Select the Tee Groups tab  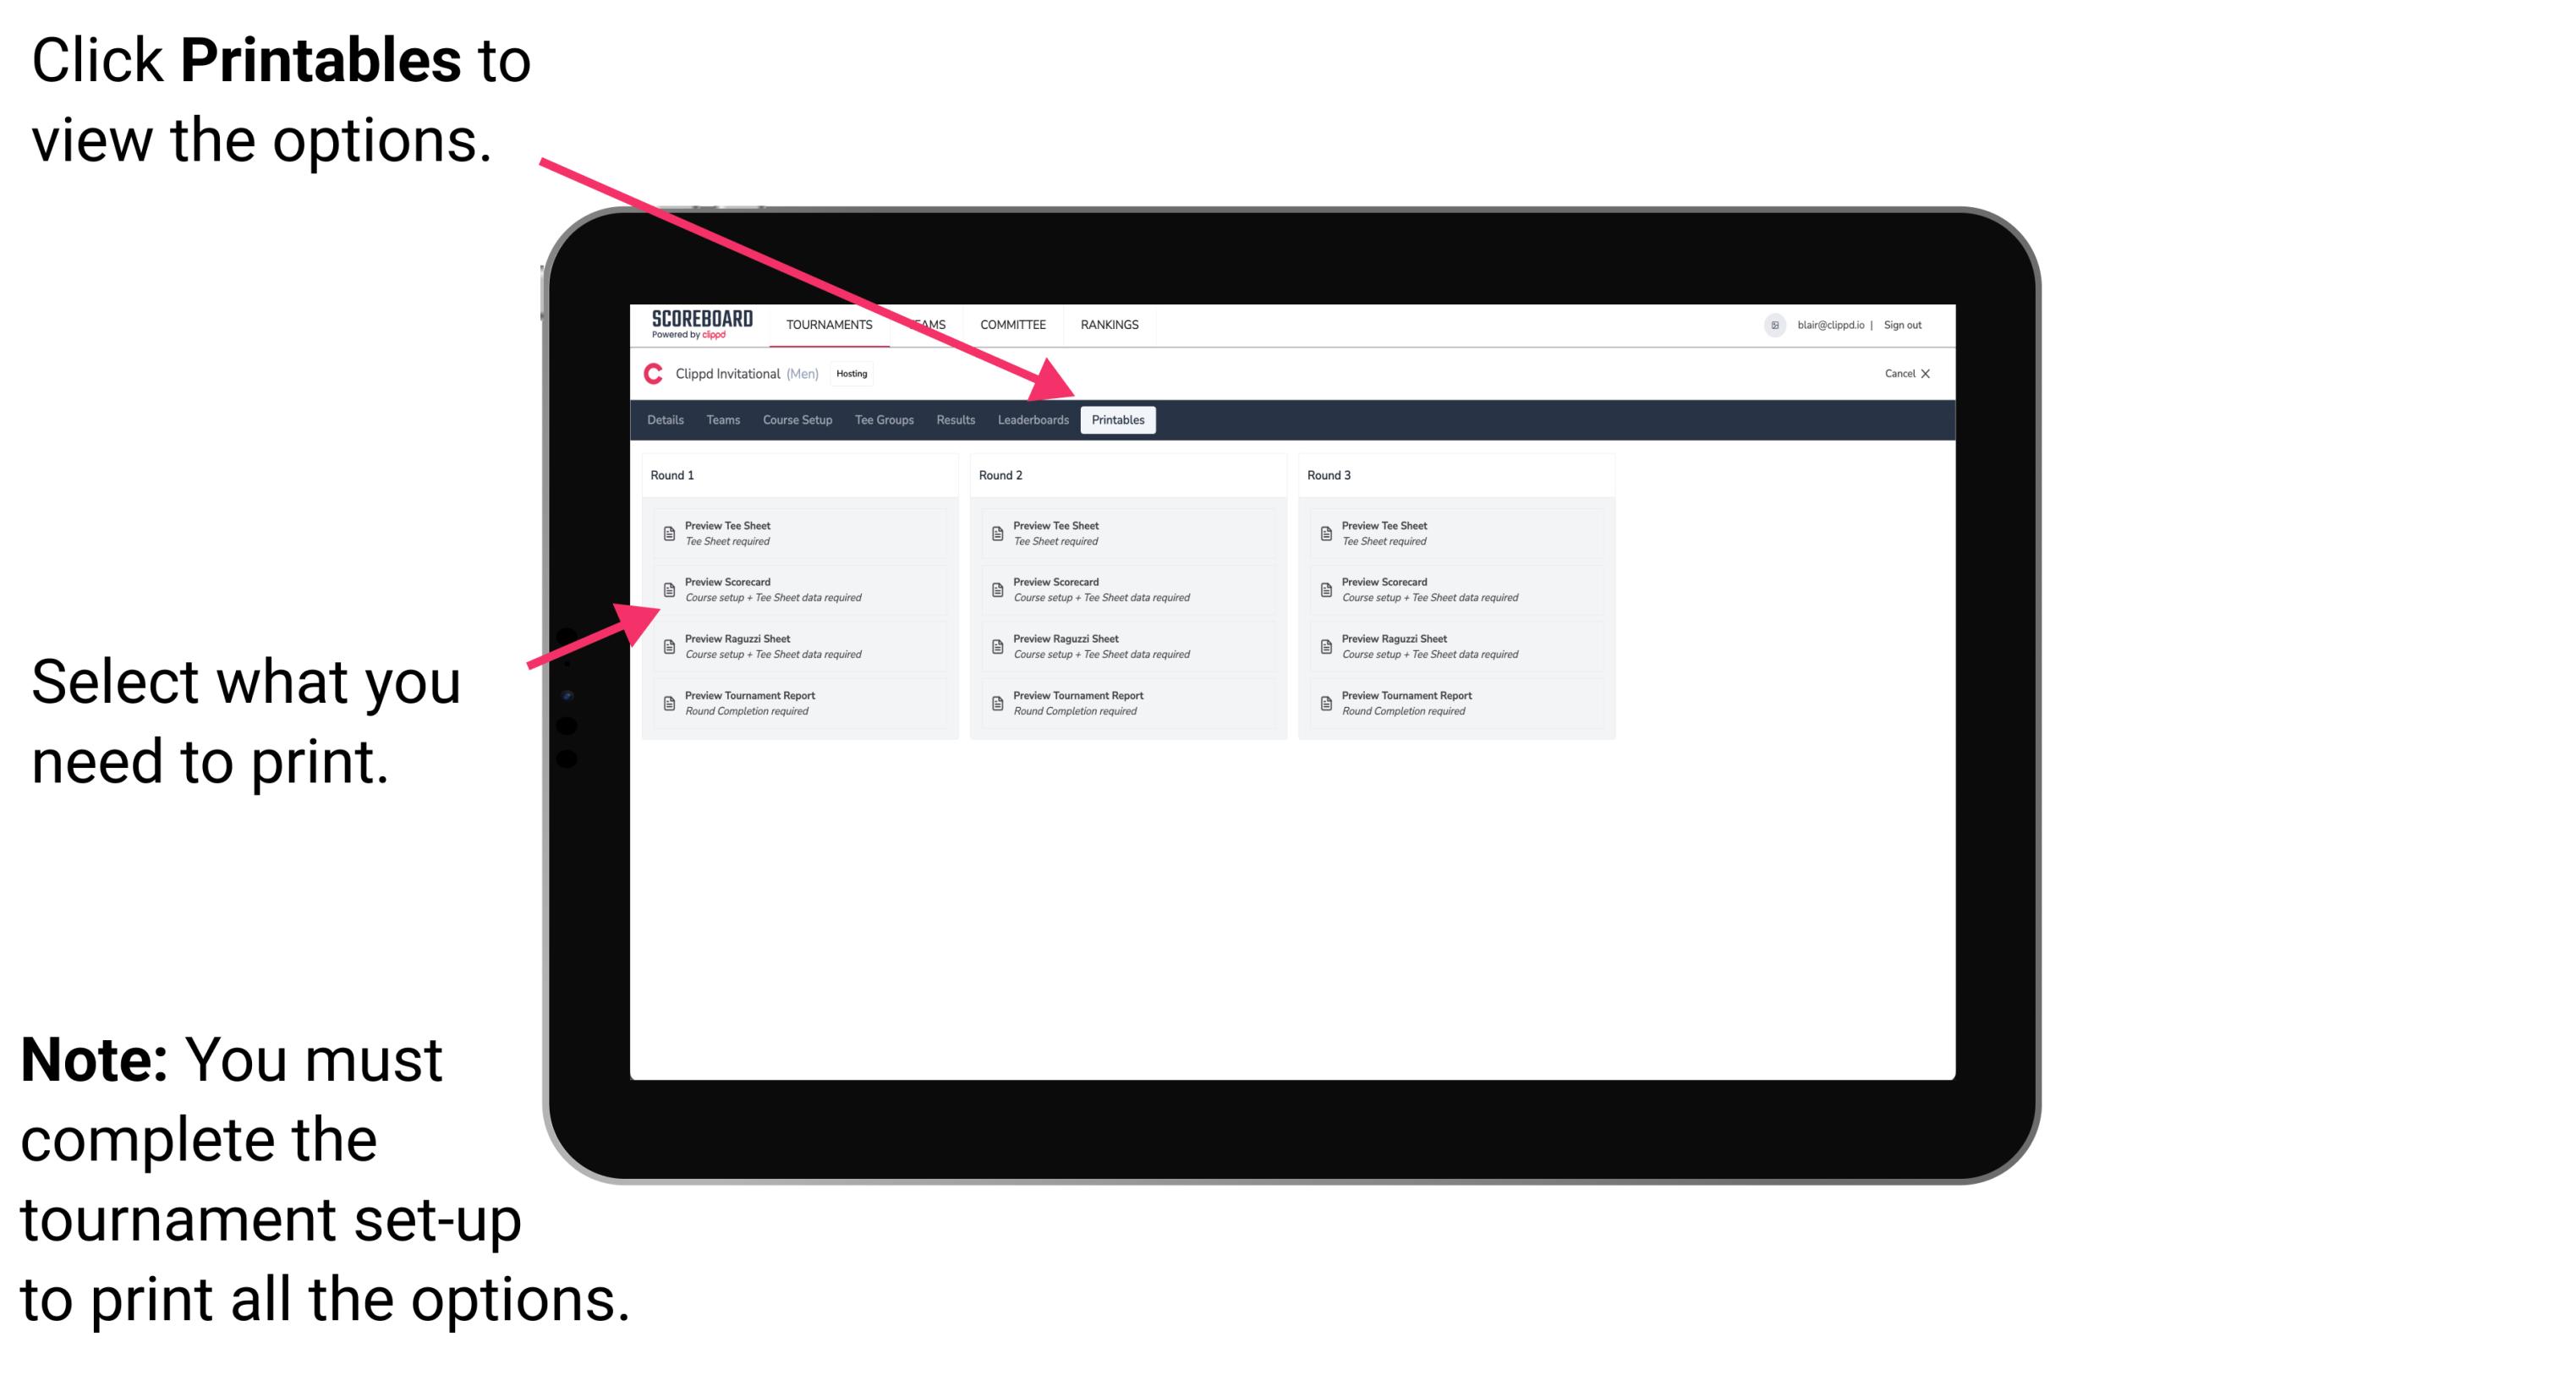[x=885, y=420]
